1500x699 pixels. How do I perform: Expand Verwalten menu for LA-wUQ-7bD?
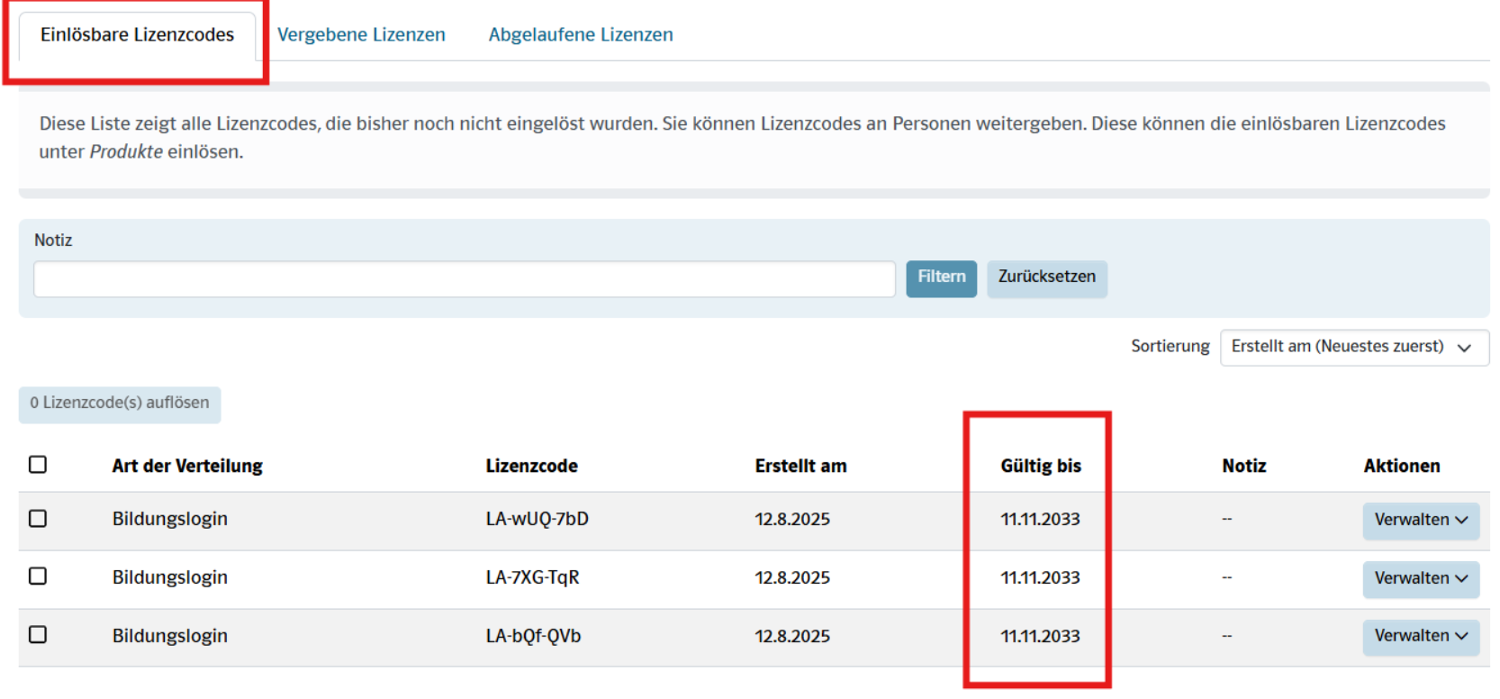point(1420,521)
